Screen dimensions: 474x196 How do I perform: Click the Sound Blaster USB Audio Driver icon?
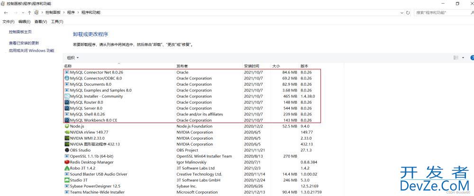coord(67,174)
